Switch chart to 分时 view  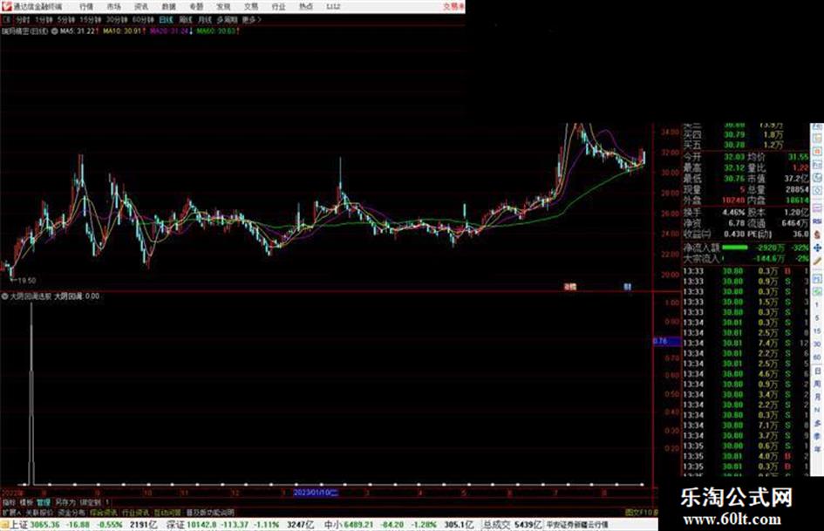pyautogui.click(x=23, y=19)
